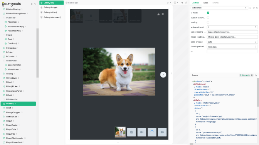This screenshot has width=259, height=145.
Task: Go to next slide with arrow button
Action: pos(163,75)
